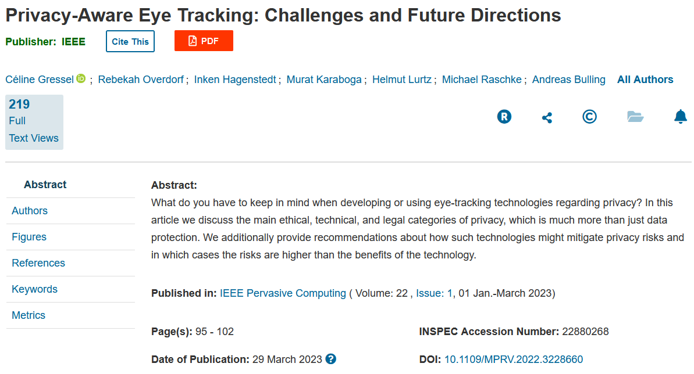Expand All Authors list
The width and height of the screenshot is (694, 374).
click(645, 80)
